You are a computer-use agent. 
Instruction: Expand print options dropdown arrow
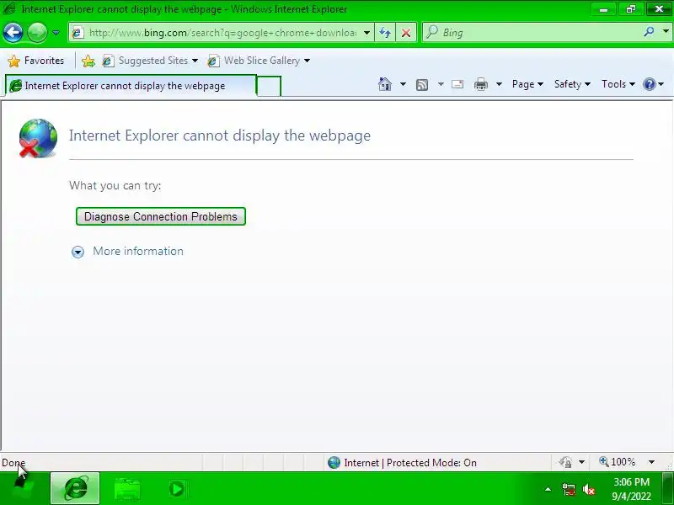(x=499, y=84)
